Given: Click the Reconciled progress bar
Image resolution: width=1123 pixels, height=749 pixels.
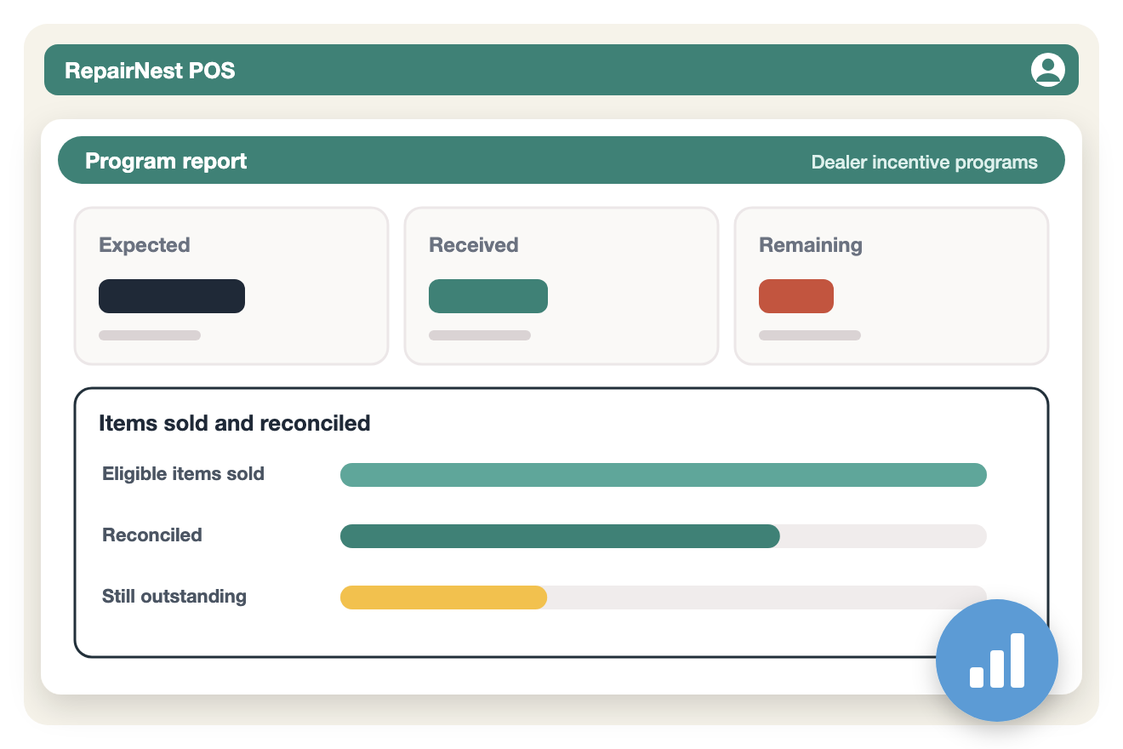Looking at the screenshot, I should point(664,536).
